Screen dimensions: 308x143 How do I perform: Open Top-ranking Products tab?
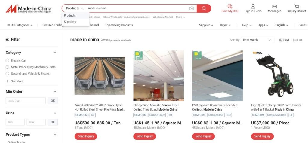tap(119, 25)
